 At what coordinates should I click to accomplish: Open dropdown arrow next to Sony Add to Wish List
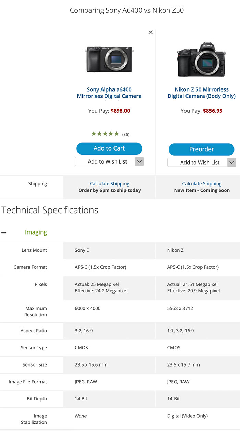pos(140,161)
